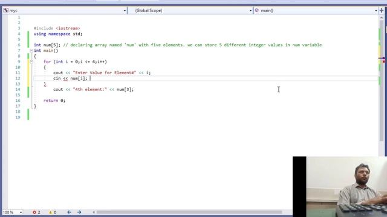Click the "4th element:" string
This screenshot has height=217, width=387.
[x=90, y=90]
